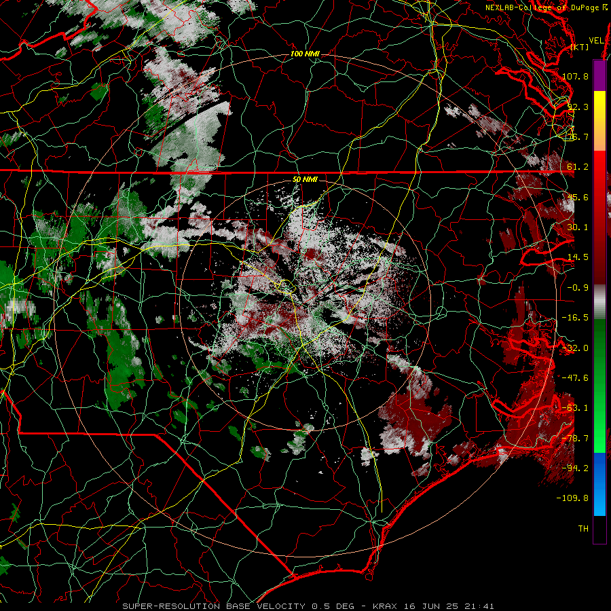The image size is (611, 611).
Task: Click the -94.2 legend value
Action: coord(575,468)
